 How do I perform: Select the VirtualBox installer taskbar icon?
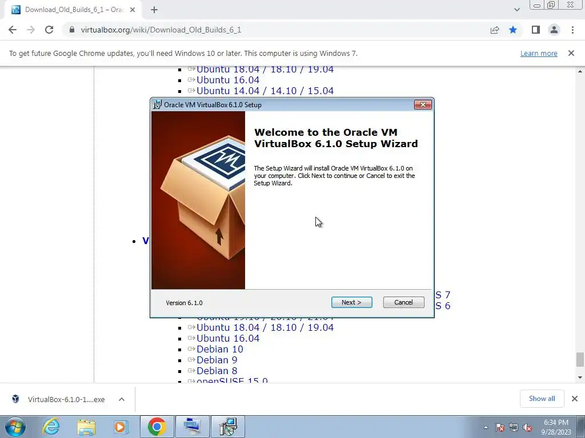(228, 427)
